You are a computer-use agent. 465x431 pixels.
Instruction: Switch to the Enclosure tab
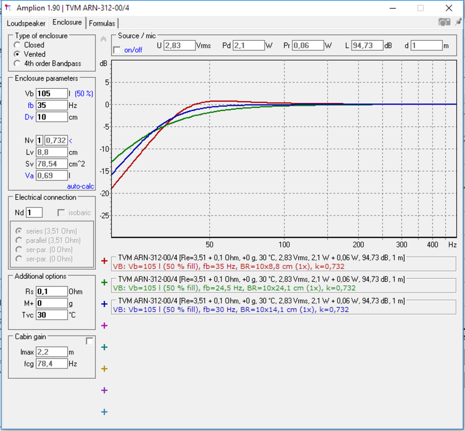(x=67, y=22)
